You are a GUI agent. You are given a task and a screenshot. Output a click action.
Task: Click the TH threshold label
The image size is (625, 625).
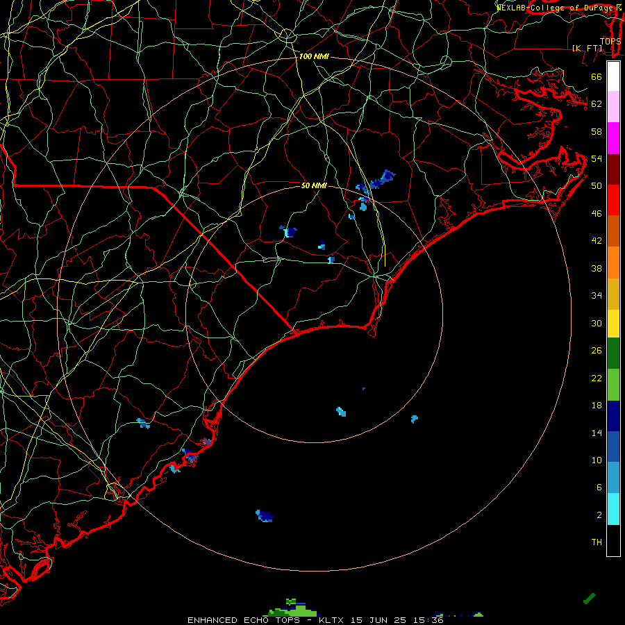[597, 542]
